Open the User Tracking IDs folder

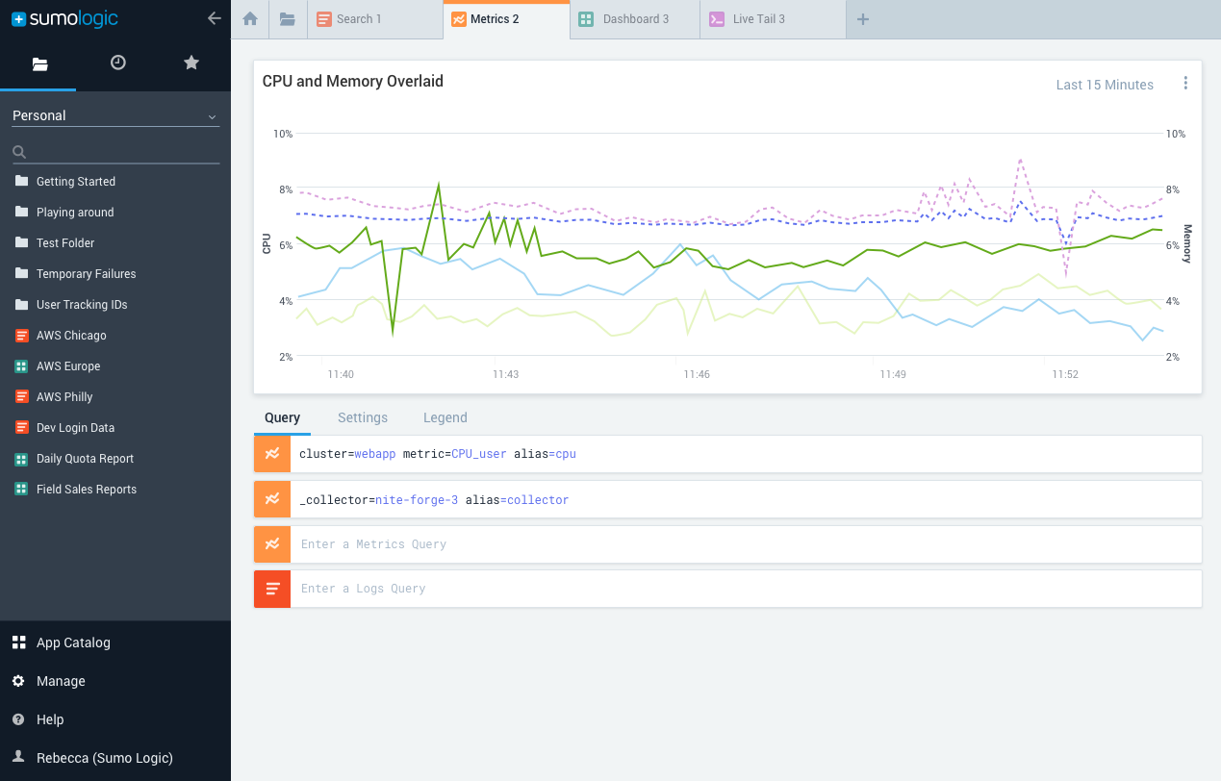[82, 305]
